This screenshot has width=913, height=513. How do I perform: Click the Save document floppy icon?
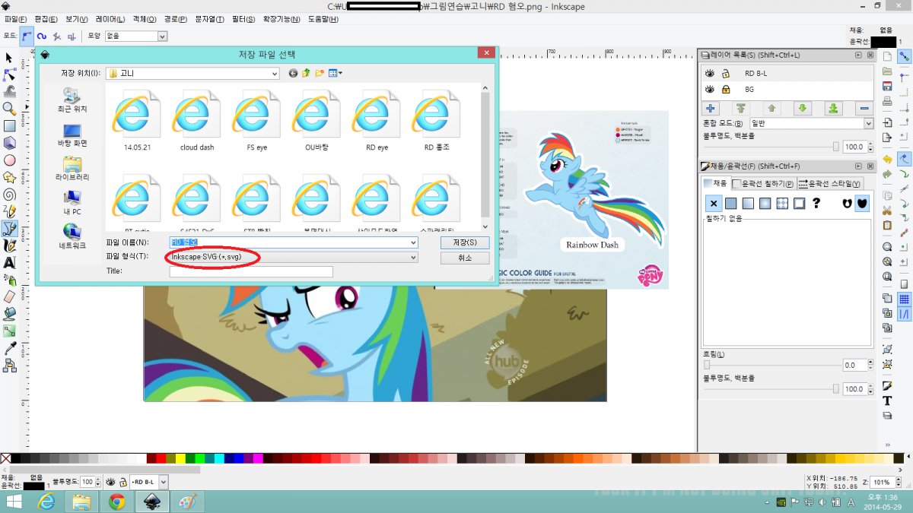point(887,85)
